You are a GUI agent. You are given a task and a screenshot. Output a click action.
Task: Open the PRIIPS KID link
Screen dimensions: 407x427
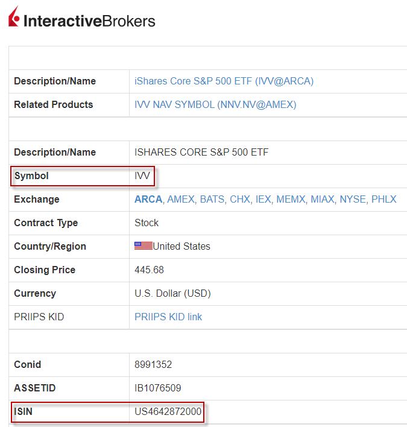pyautogui.click(x=168, y=317)
